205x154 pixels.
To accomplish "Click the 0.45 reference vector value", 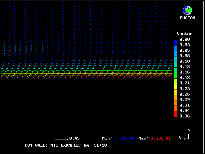I will tap(74, 138).
